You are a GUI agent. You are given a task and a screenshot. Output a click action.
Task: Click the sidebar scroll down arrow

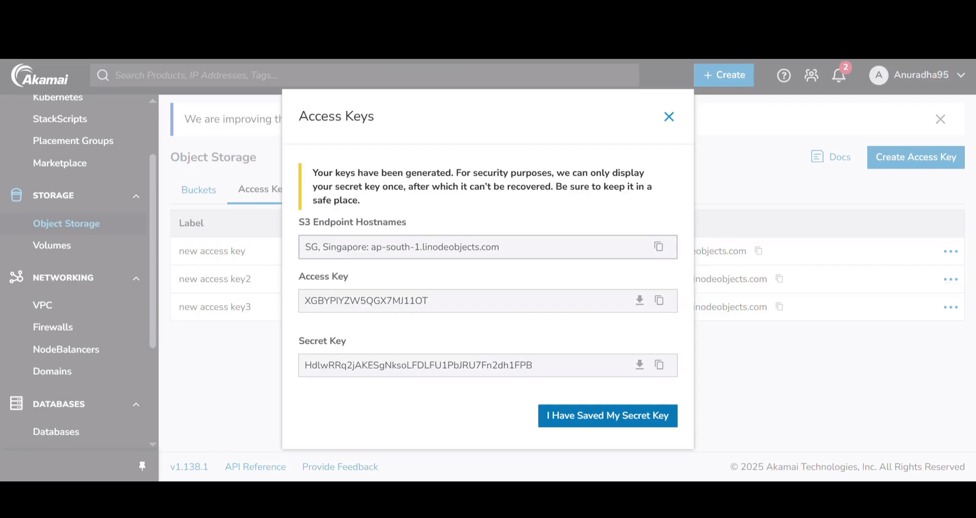152,444
